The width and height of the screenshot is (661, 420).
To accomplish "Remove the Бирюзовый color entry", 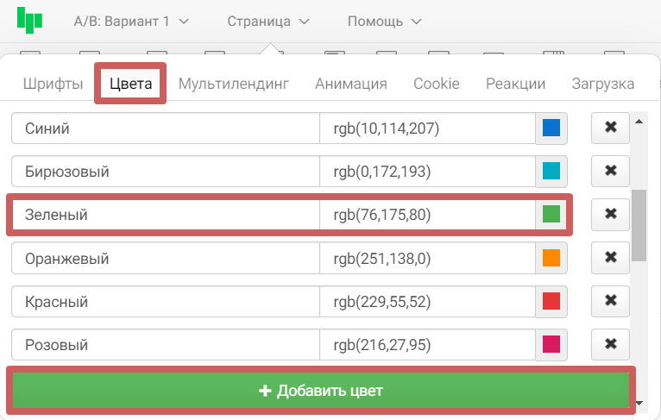I will coord(610,171).
